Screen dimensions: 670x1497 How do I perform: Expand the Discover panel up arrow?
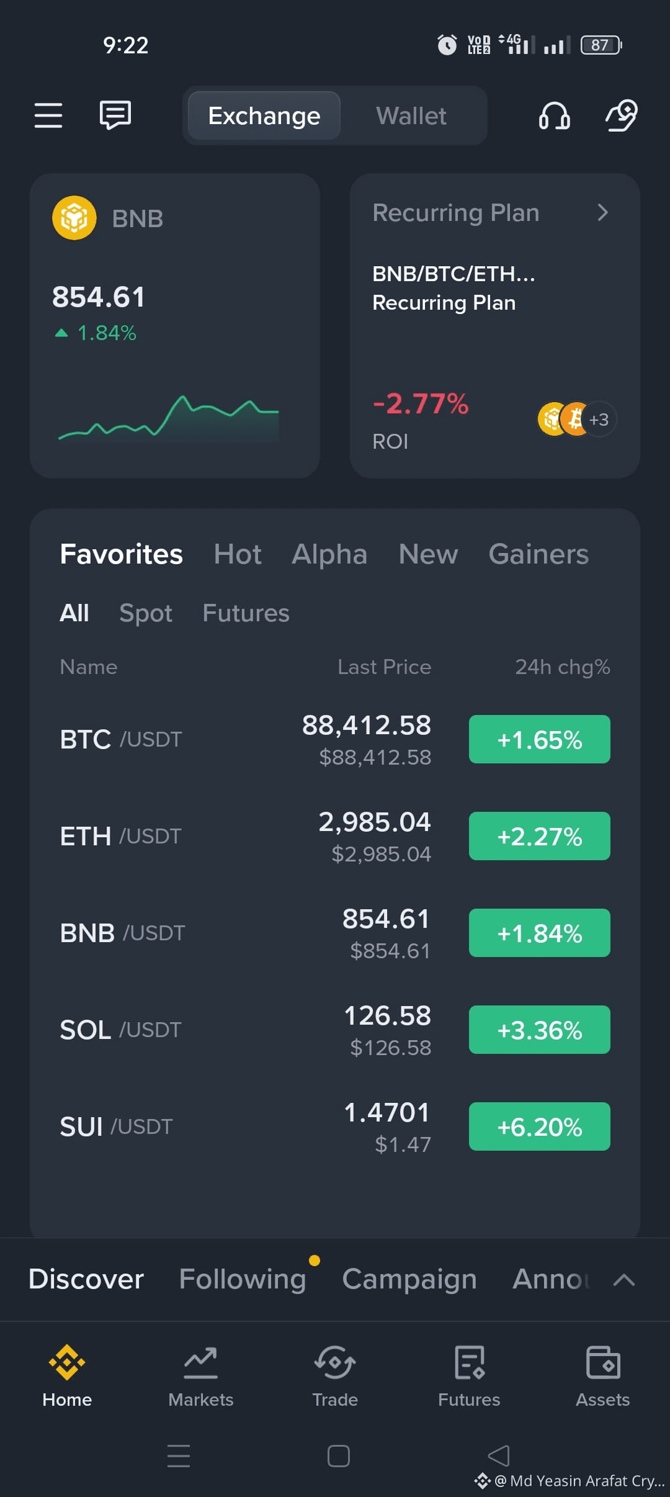[x=623, y=1279]
